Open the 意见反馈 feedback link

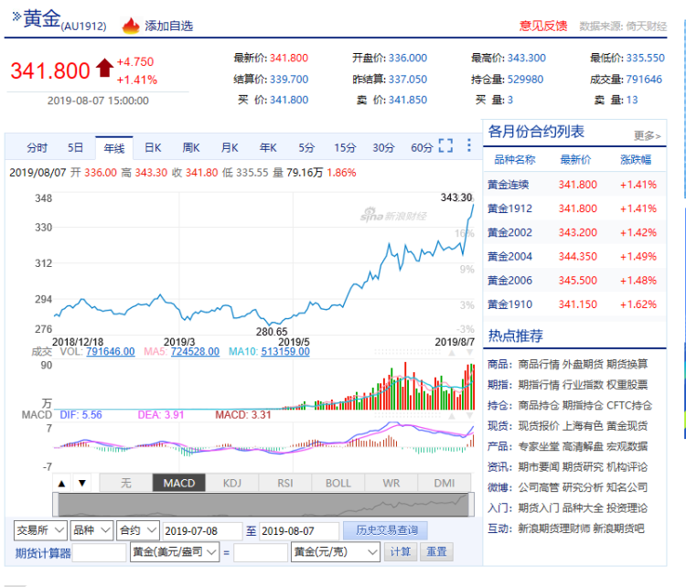tap(543, 26)
